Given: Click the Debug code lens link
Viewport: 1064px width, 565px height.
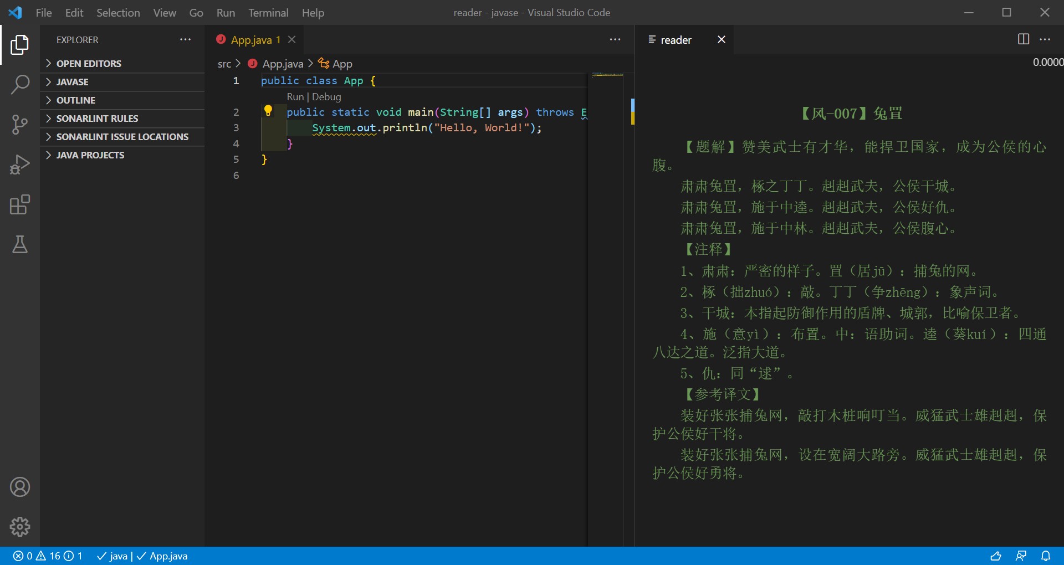Looking at the screenshot, I should coord(326,96).
